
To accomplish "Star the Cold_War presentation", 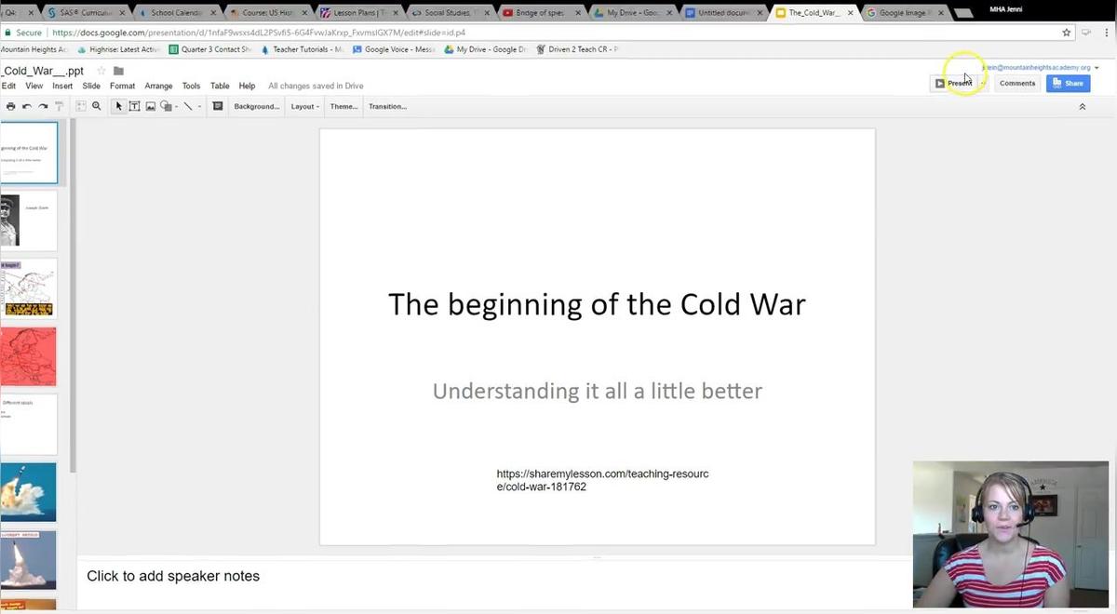I will [x=101, y=70].
